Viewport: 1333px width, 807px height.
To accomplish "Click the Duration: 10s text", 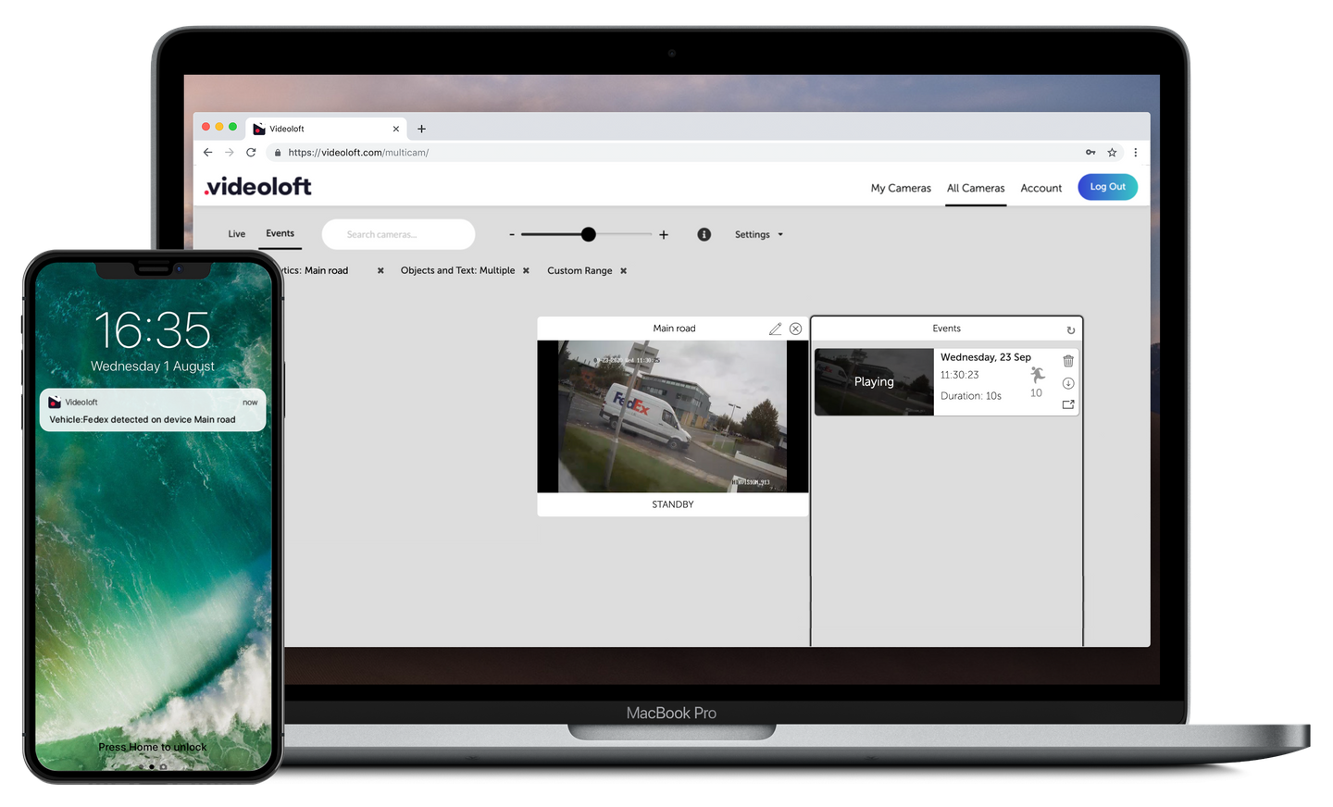I will click(x=971, y=396).
